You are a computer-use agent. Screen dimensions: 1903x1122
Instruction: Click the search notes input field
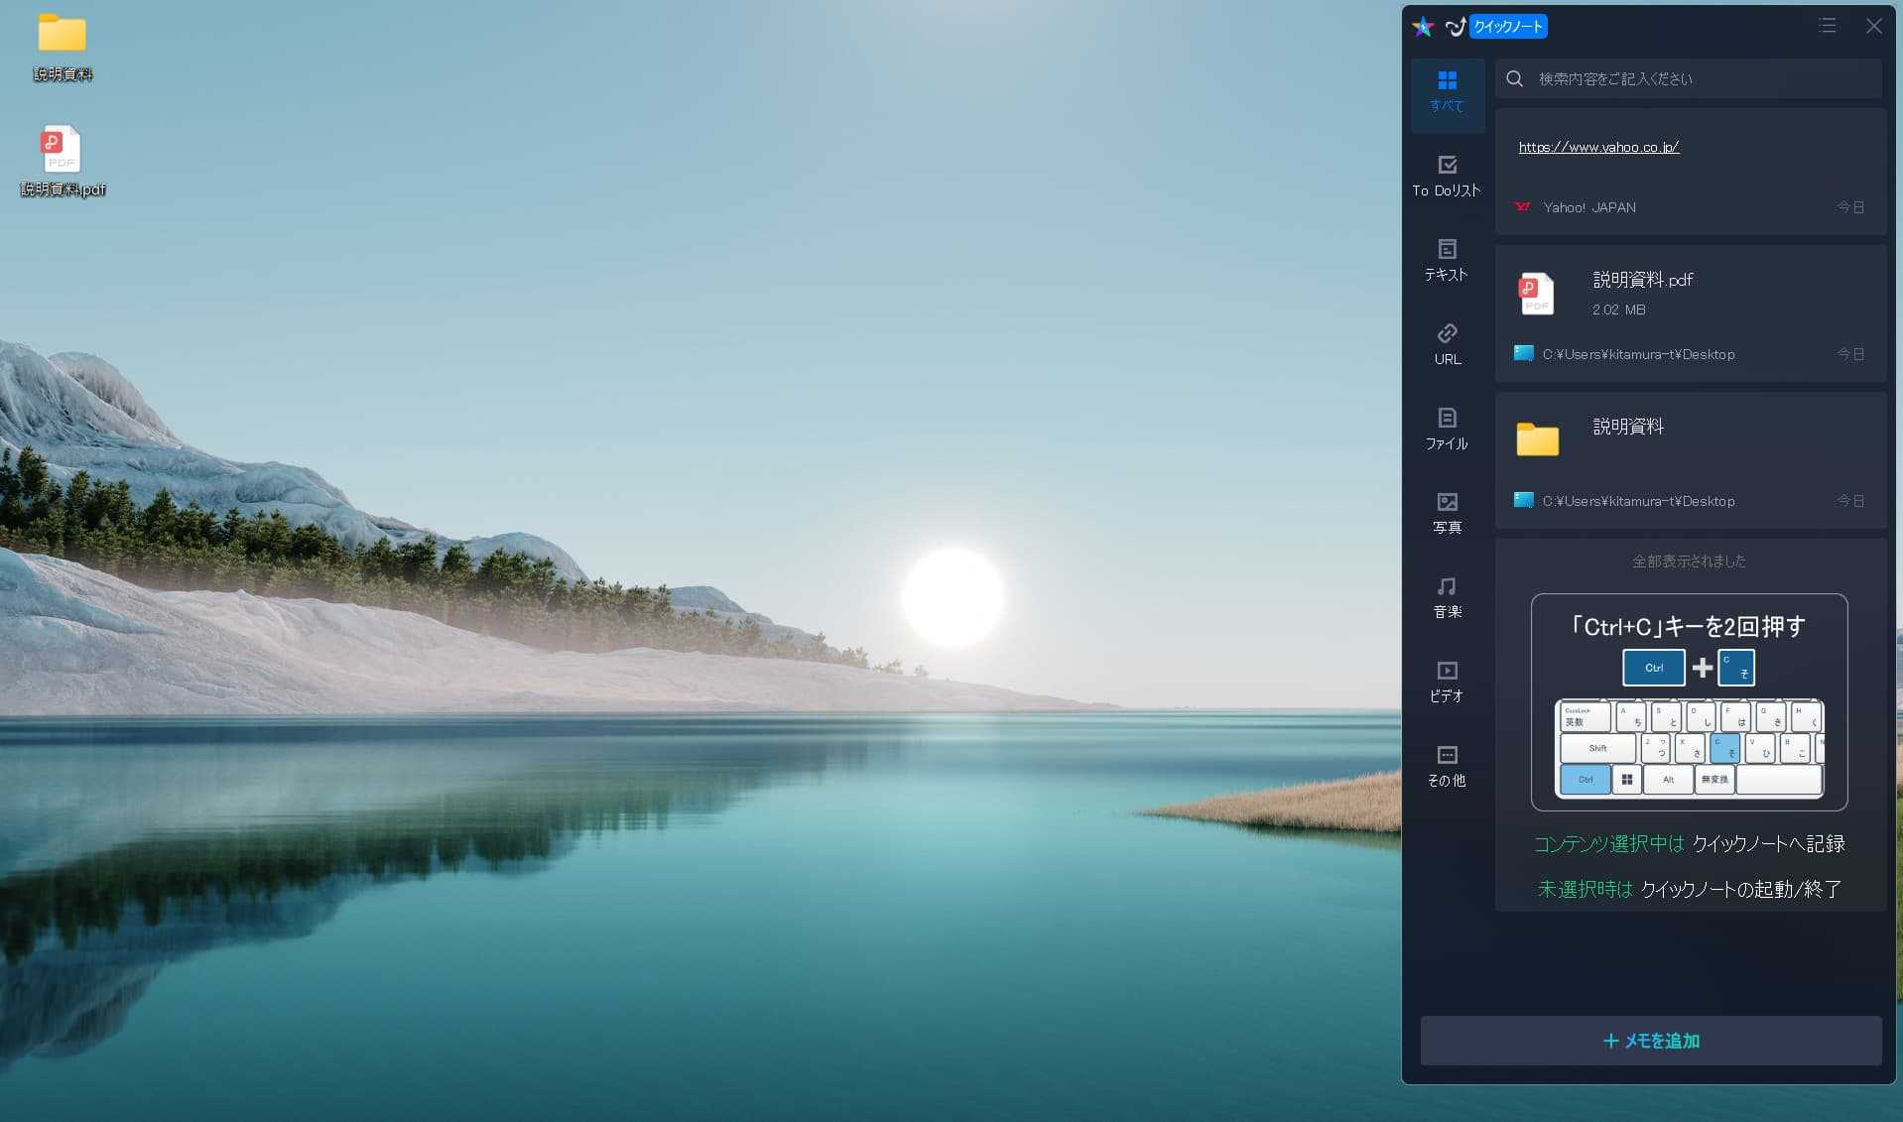1702,78
